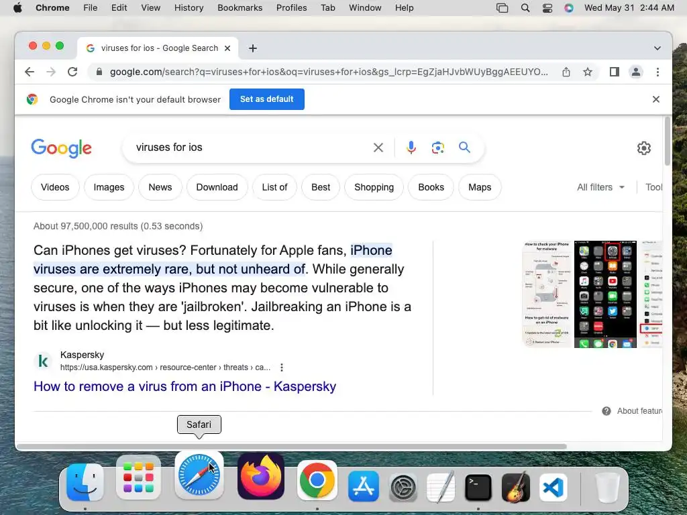Launch Firefox from the Dock
Viewport: 687px width, 515px height.
pyautogui.click(x=261, y=477)
